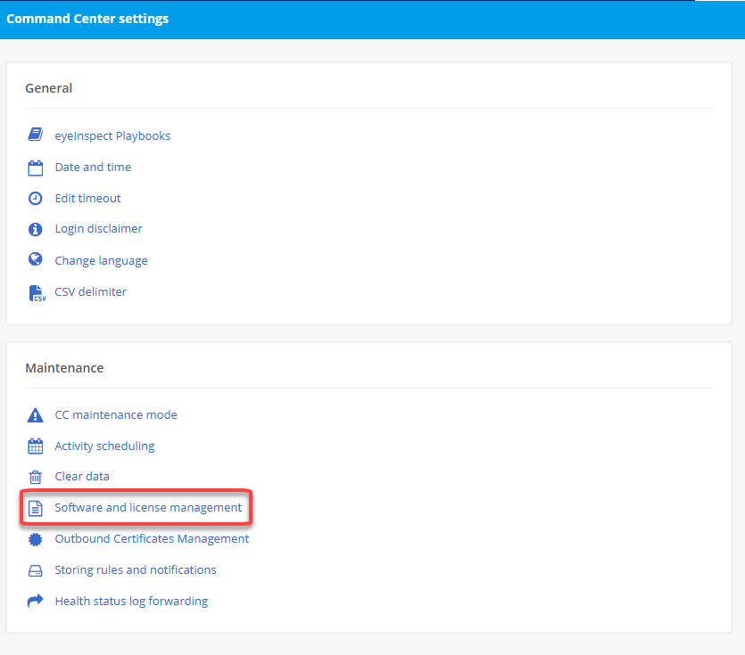Click the Outbound Certificates badge icon

[x=36, y=539]
